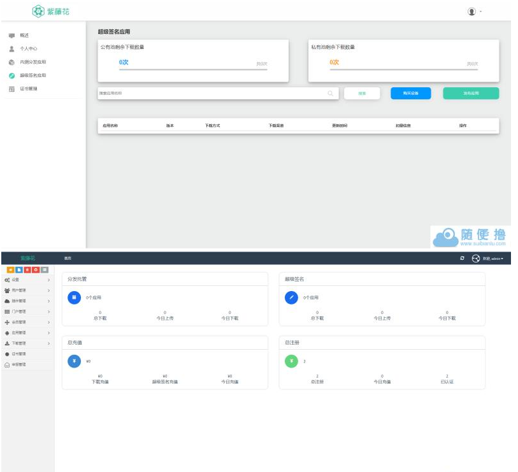518x472 pixels.
Task: Click the 搜索应用名称 search input field
Action: (x=210, y=93)
